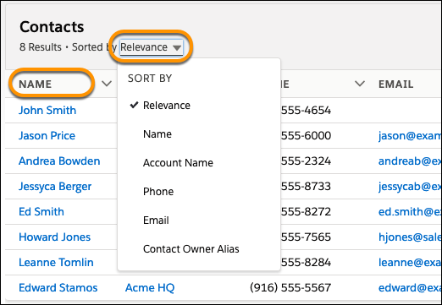442x305 pixels.
Task: Select Contact Owner Alias sort option
Action: [x=191, y=249]
